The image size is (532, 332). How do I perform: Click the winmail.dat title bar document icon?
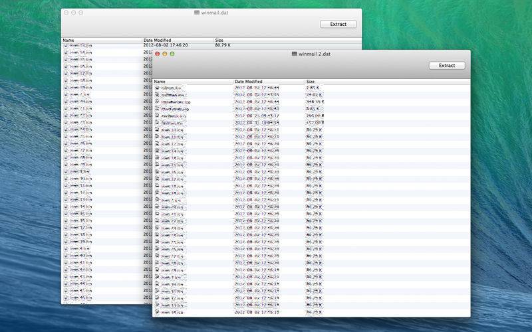tap(196, 13)
